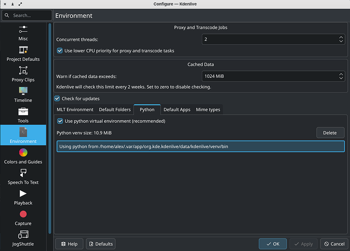Select the Python tab

click(147, 109)
